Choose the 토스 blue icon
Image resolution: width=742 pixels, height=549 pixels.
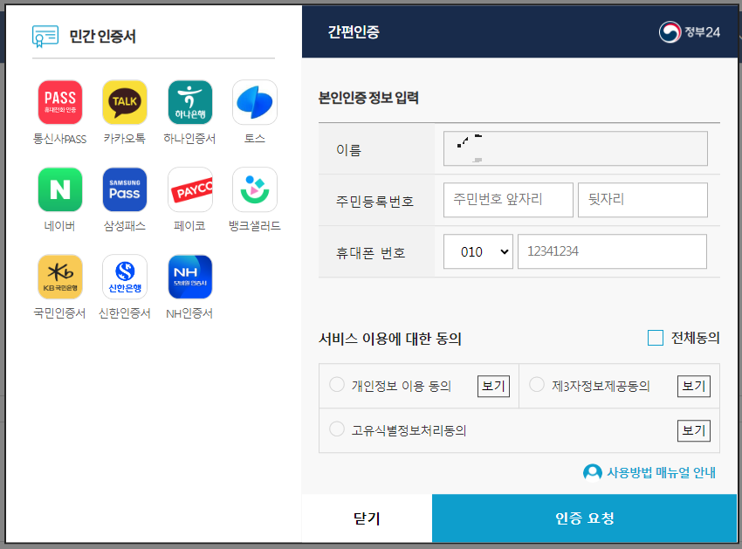[x=255, y=102]
